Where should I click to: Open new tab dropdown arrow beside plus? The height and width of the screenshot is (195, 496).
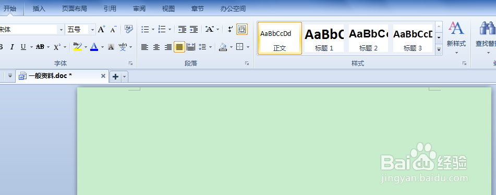[125, 76]
